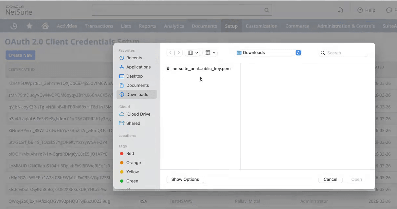Open Administration & Controls menu
The width and height of the screenshot is (397, 209).
[346, 26]
